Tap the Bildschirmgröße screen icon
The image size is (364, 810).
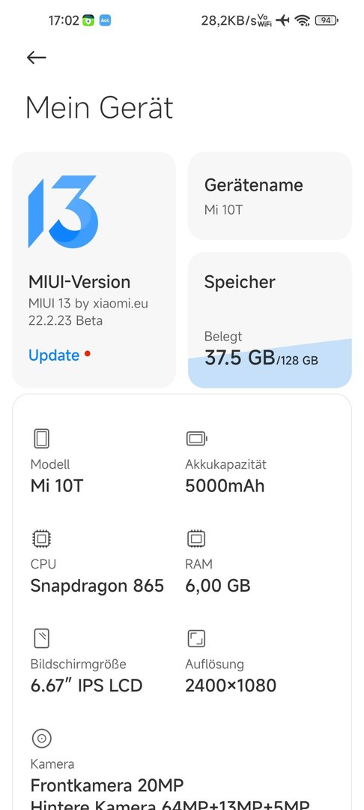pos(41,638)
